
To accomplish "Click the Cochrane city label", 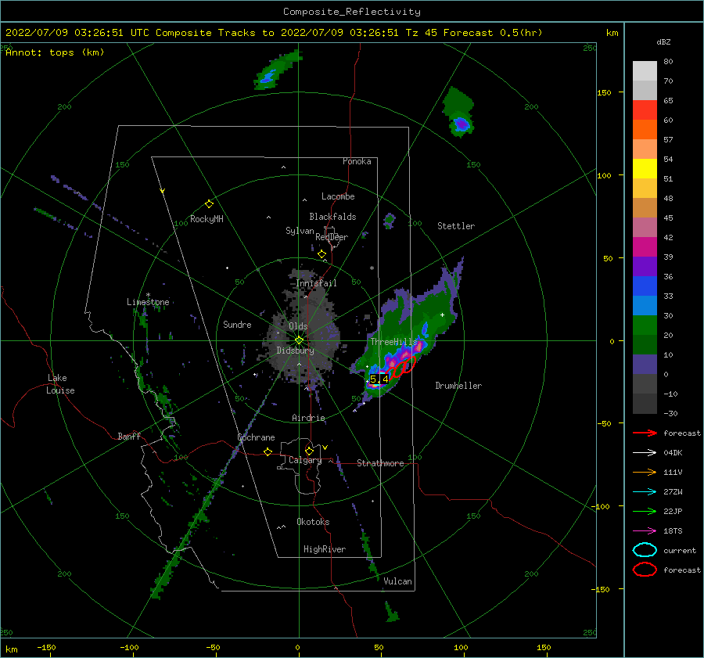I will 256,437.
